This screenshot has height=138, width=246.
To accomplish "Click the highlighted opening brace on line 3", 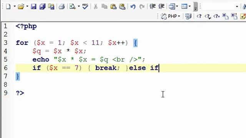I will pyautogui.click(x=135, y=43).
